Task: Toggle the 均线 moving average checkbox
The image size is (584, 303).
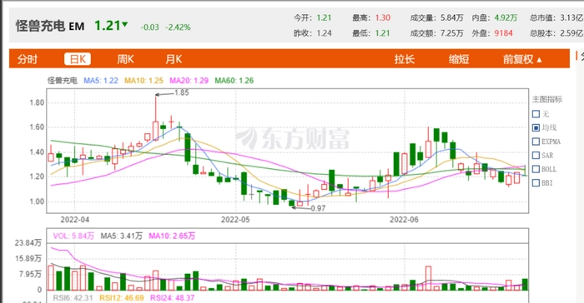Action: click(x=536, y=127)
